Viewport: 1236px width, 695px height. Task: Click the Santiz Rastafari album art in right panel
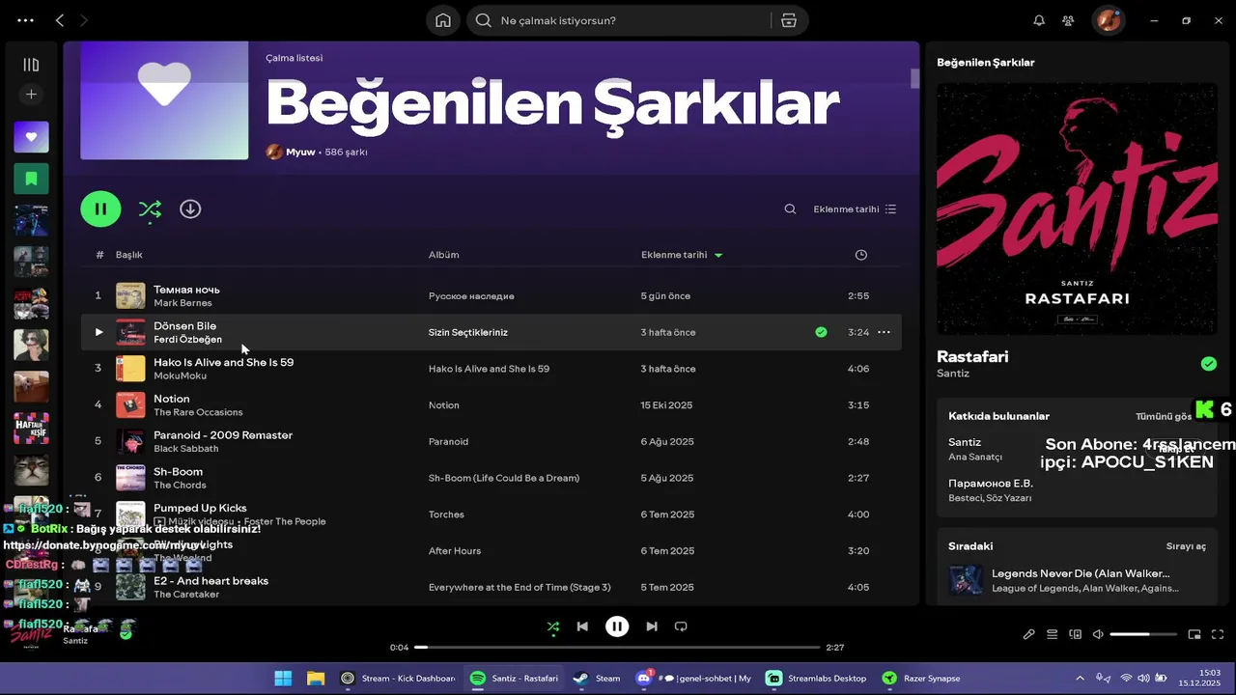point(1077,208)
